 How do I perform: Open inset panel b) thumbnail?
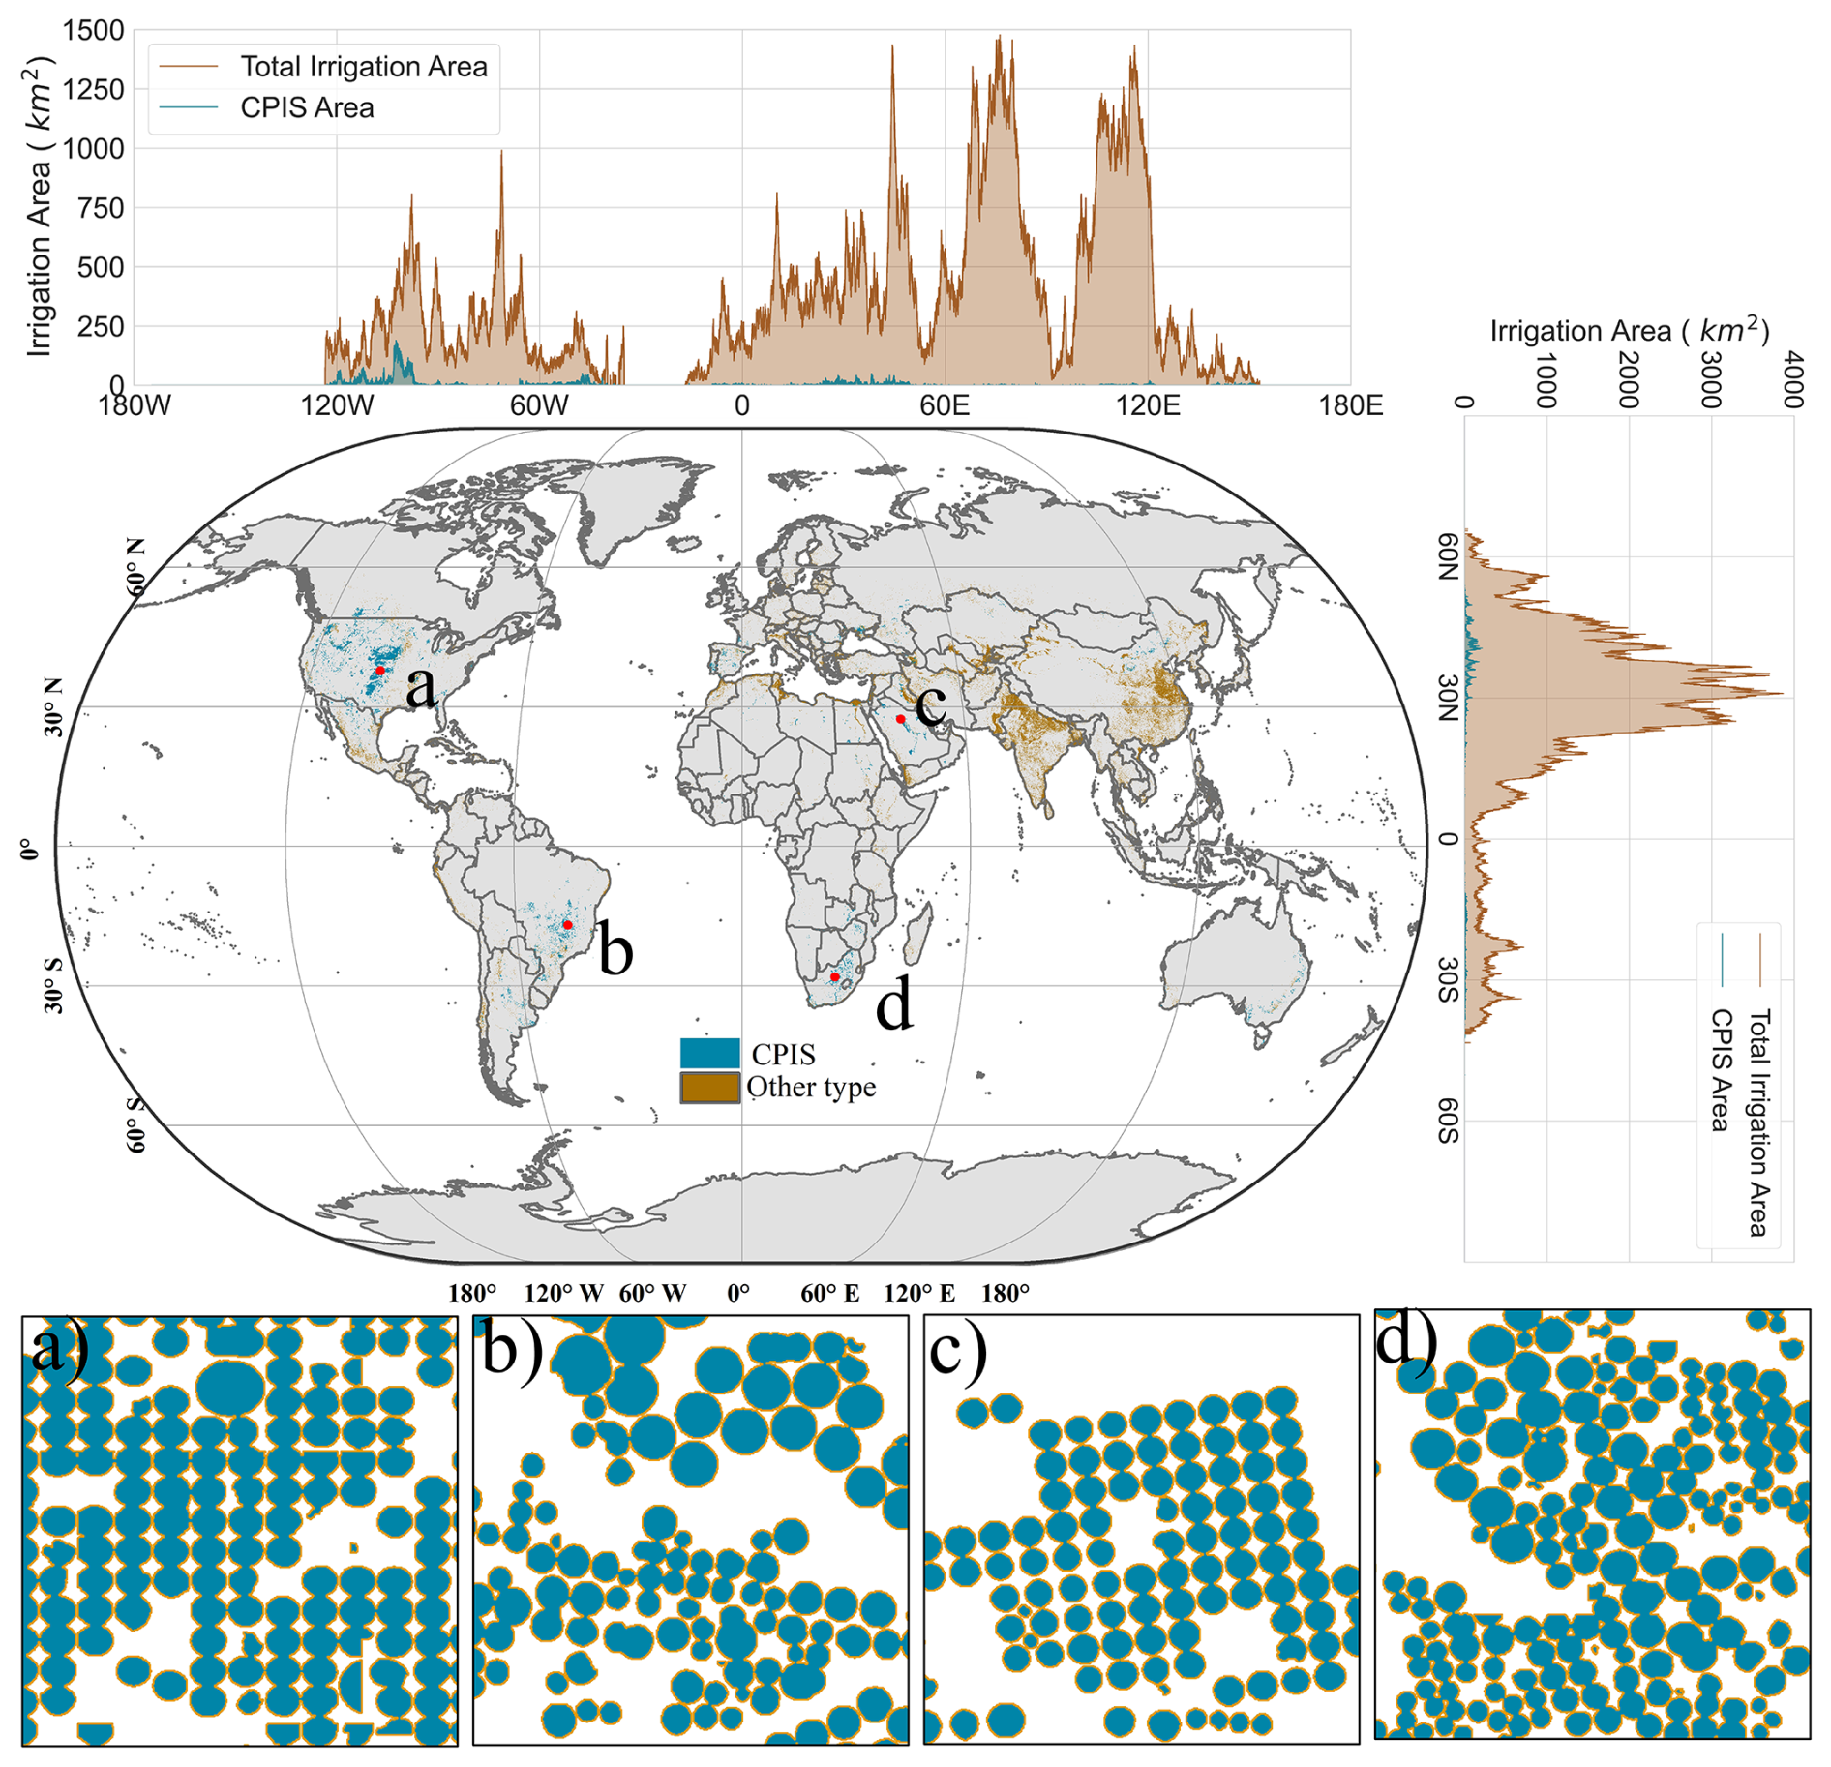tap(690, 1531)
